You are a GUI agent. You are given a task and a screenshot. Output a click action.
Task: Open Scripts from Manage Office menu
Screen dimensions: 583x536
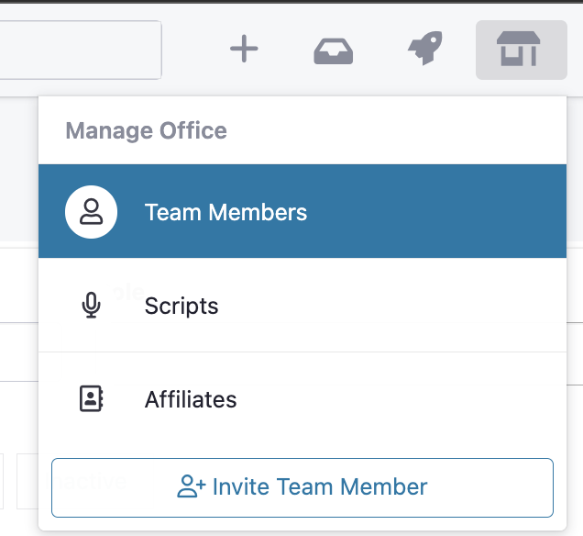(x=302, y=305)
